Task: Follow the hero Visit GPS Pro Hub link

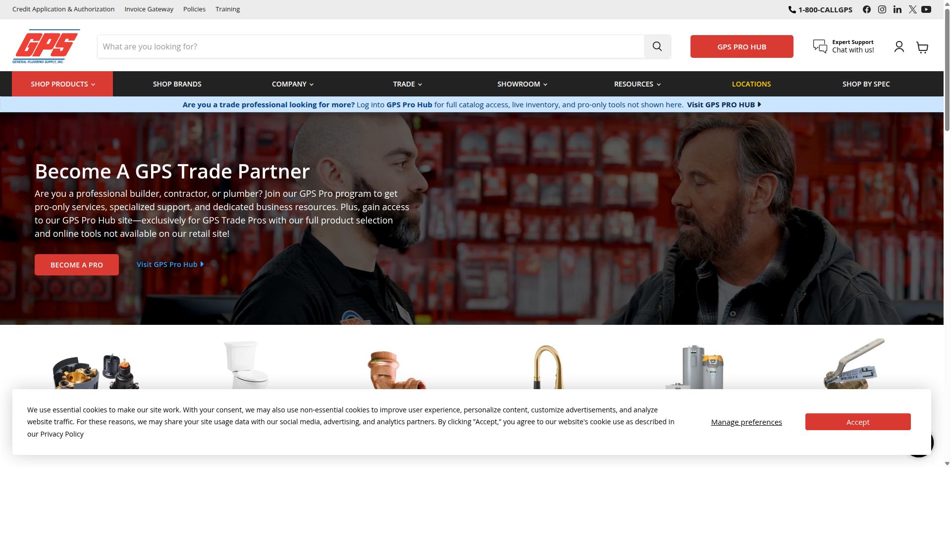Action: pos(170,265)
